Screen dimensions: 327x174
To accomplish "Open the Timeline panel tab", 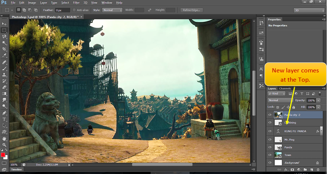I will click(17, 170).
